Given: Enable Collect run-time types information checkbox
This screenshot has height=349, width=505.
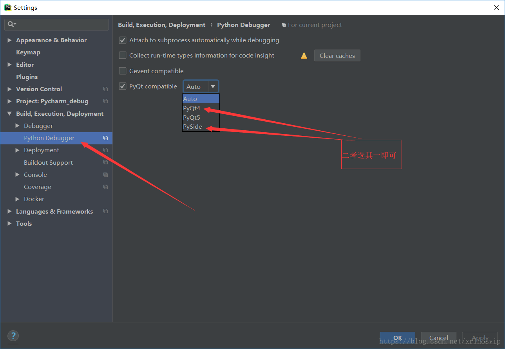Looking at the screenshot, I should (123, 56).
